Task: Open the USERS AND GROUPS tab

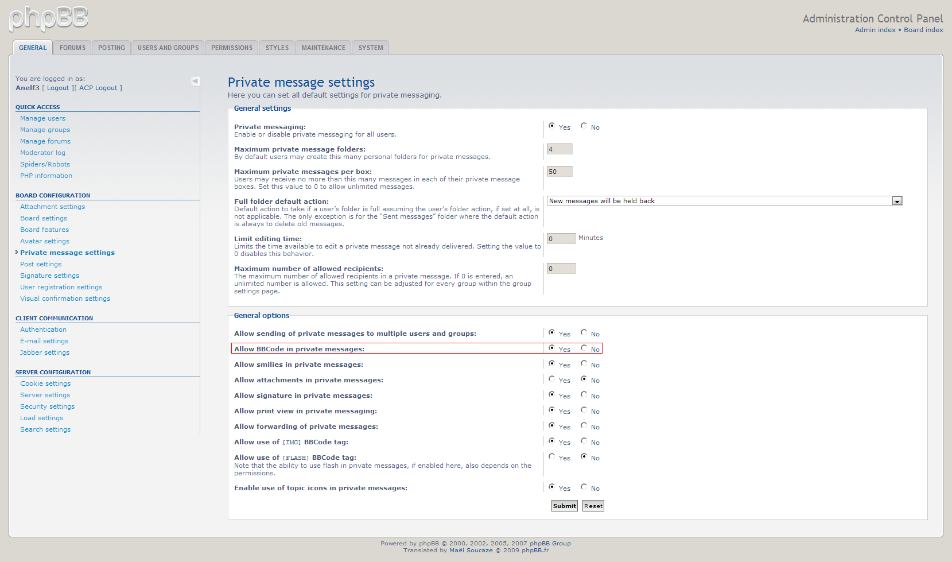Action: pos(168,48)
